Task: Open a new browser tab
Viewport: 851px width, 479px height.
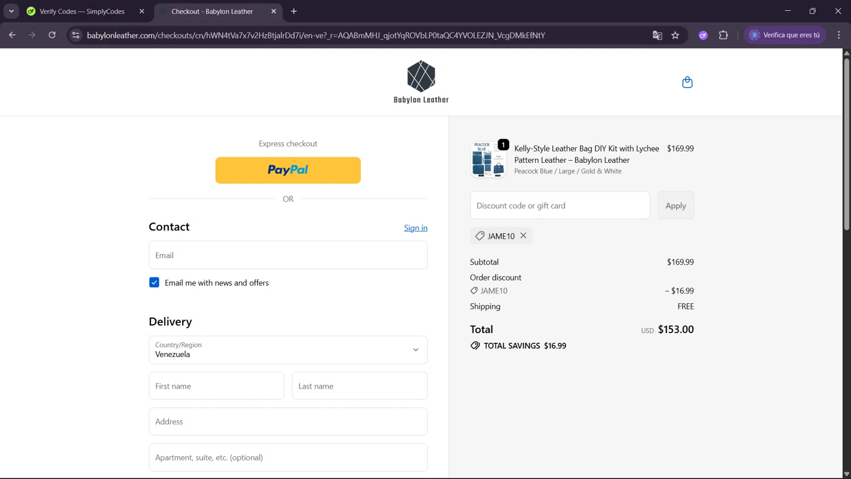Action: tap(294, 11)
